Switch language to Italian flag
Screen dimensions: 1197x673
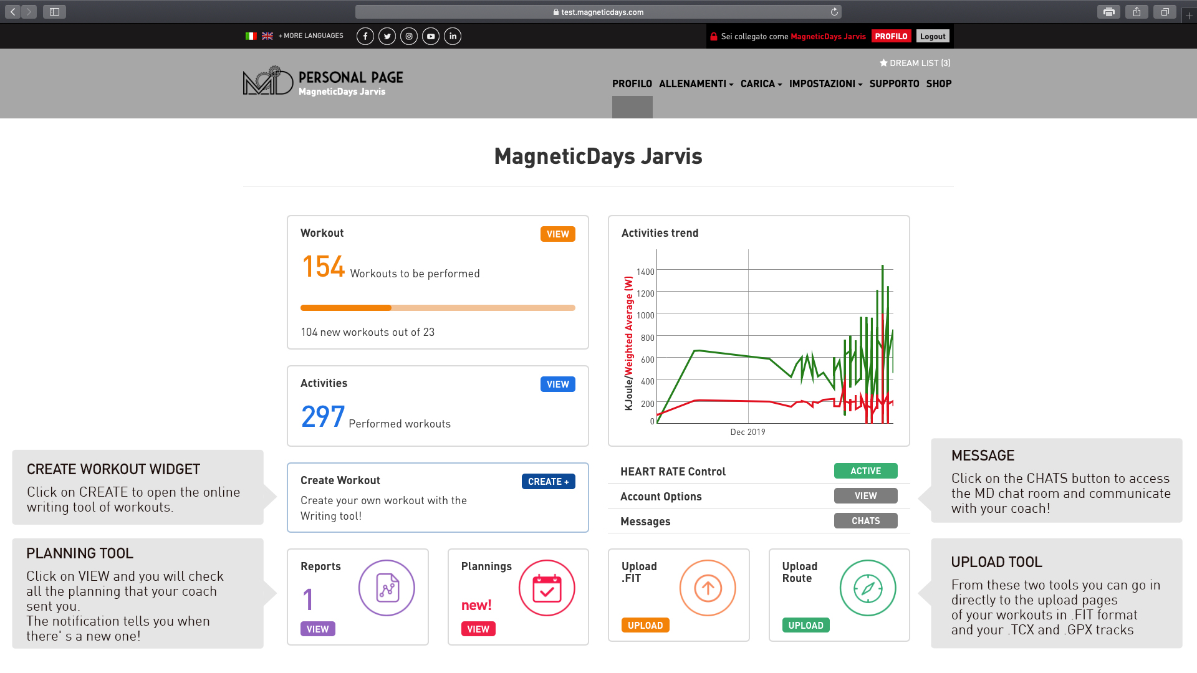coord(251,36)
